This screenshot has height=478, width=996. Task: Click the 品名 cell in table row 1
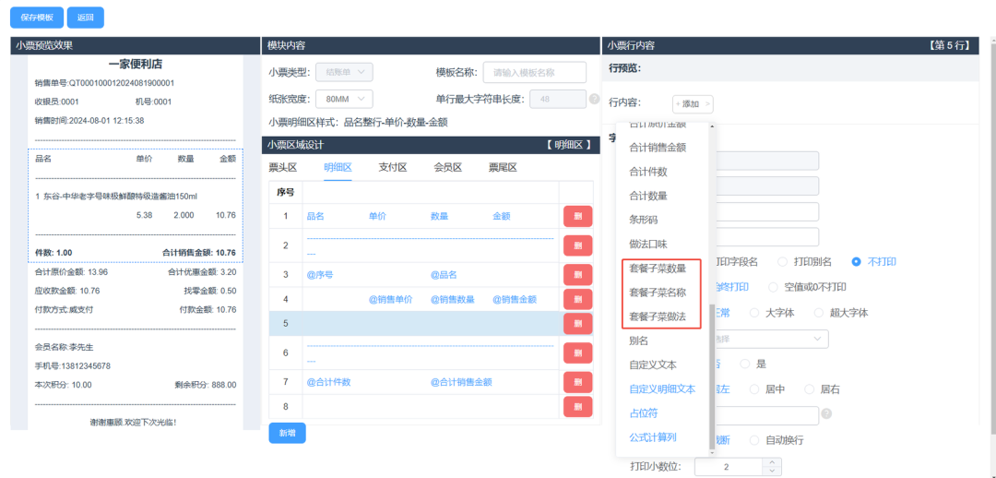click(315, 216)
